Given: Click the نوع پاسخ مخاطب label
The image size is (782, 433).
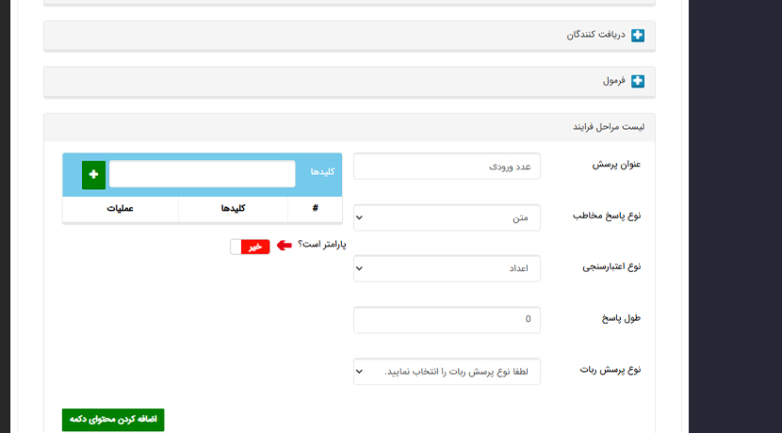Looking at the screenshot, I should pos(607,216).
